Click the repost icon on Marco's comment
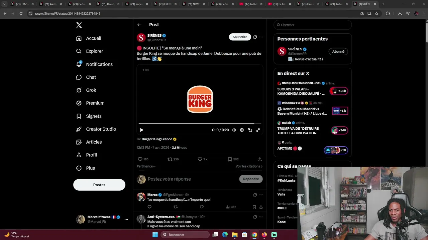 (x=176, y=207)
